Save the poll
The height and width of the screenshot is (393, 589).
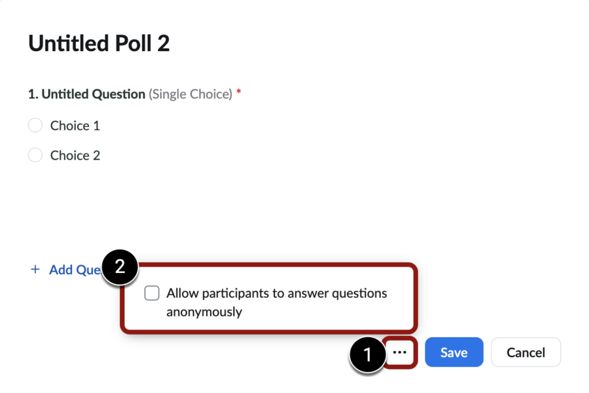(454, 352)
